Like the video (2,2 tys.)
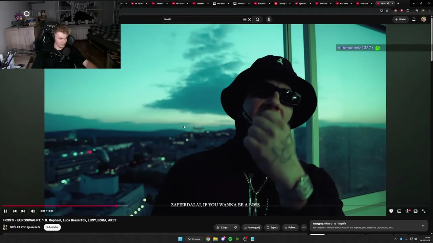 (222, 227)
